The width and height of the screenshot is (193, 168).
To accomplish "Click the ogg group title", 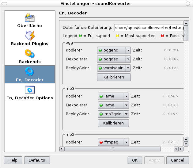I will click(x=69, y=43).
